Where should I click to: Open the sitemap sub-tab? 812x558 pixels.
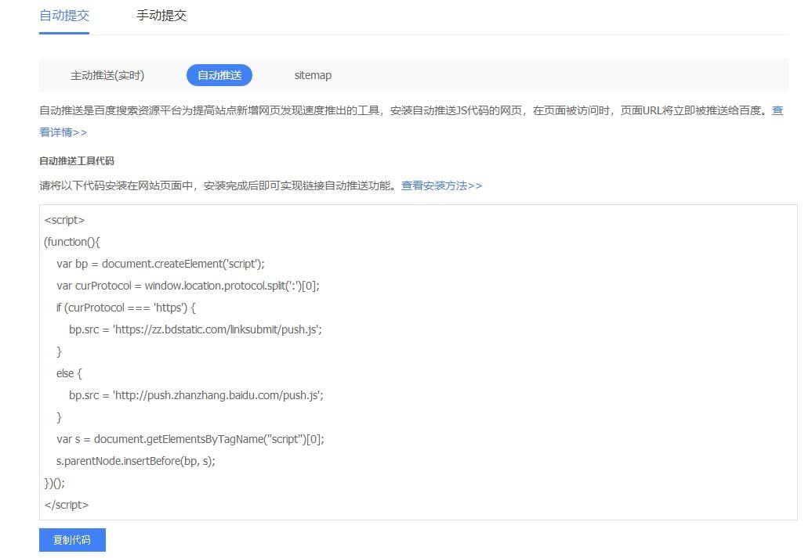(x=313, y=75)
